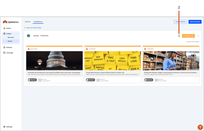Click the Young Adults Mental Health story title
Viewport: 204px width, 131px height.
click(x=105, y=73)
